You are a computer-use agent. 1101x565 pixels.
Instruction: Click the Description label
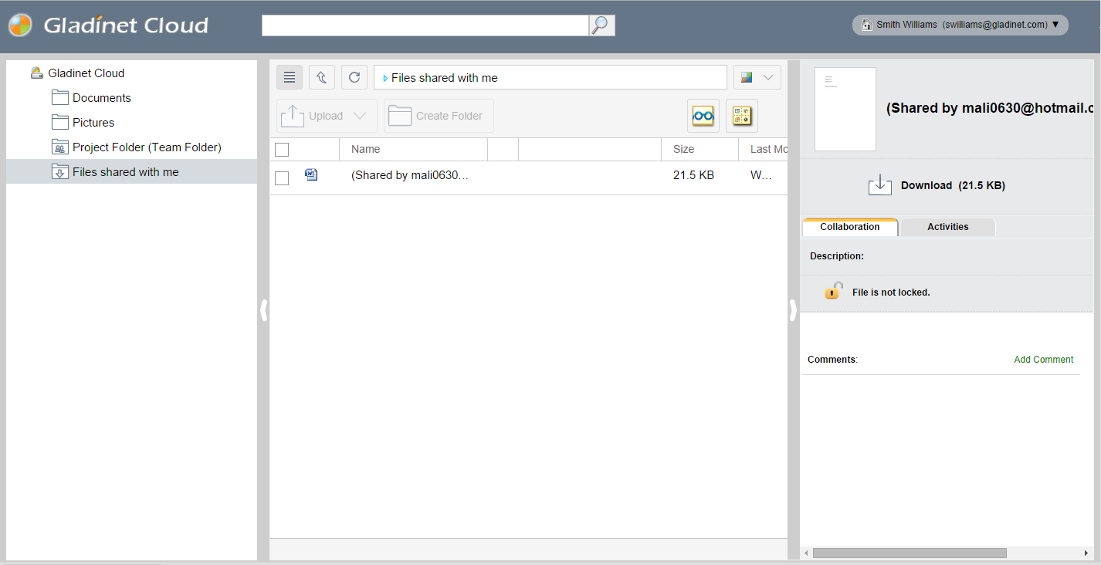pyautogui.click(x=837, y=256)
